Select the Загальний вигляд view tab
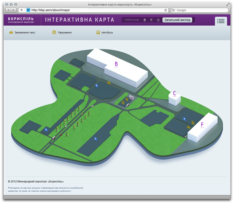Viewport: 234px width, 204px height. (x=177, y=20)
